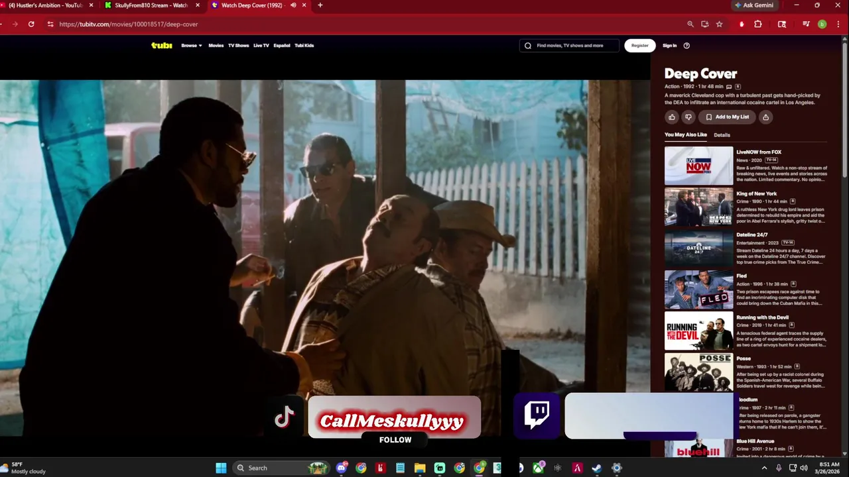Click the volume icon in system tray
The height and width of the screenshot is (477, 849).
point(804,468)
